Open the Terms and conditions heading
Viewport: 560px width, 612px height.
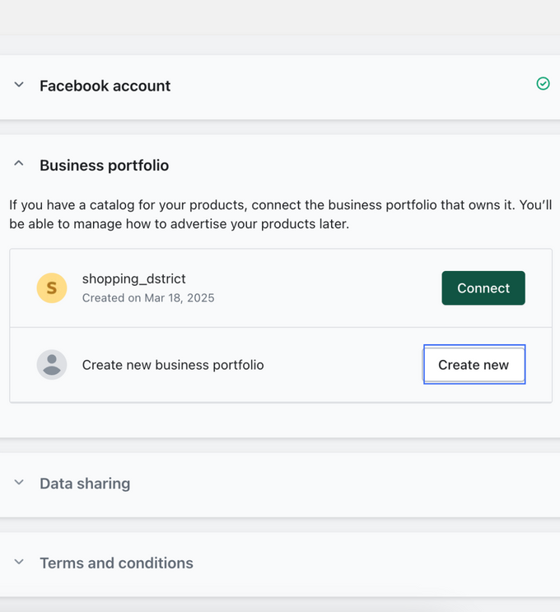116,563
